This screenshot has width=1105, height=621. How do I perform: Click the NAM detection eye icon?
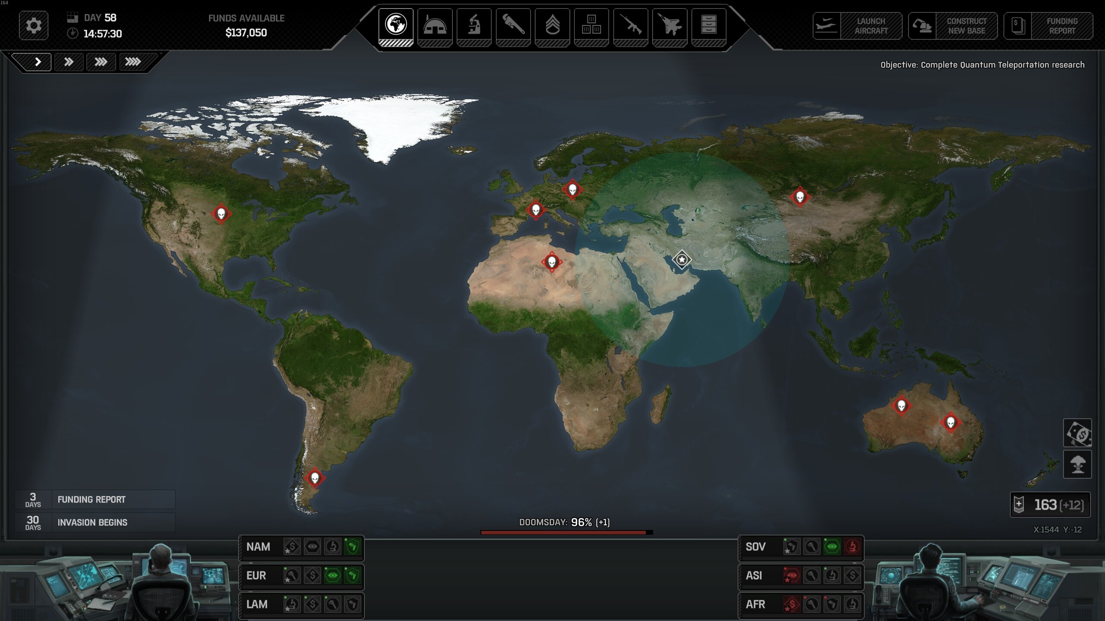click(312, 547)
